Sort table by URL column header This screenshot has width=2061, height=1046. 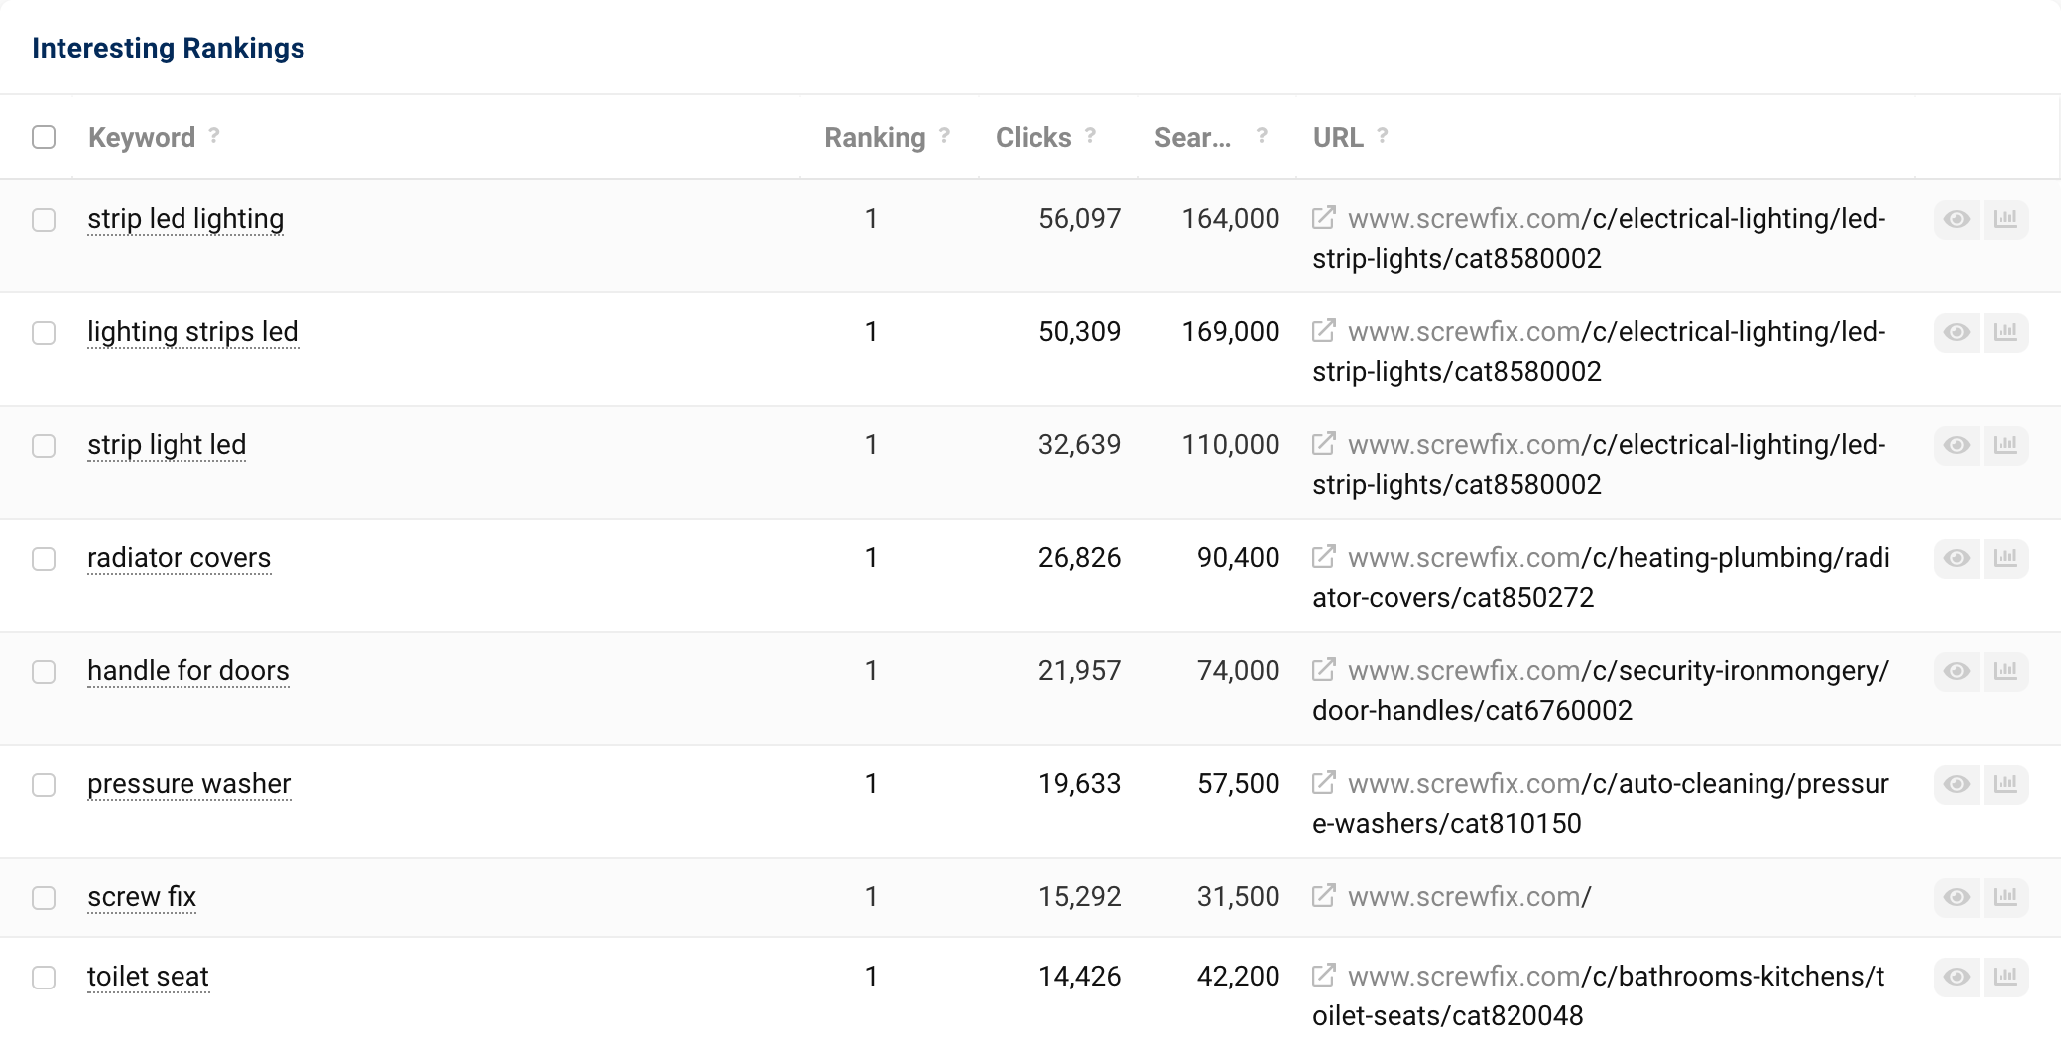coord(1338,137)
